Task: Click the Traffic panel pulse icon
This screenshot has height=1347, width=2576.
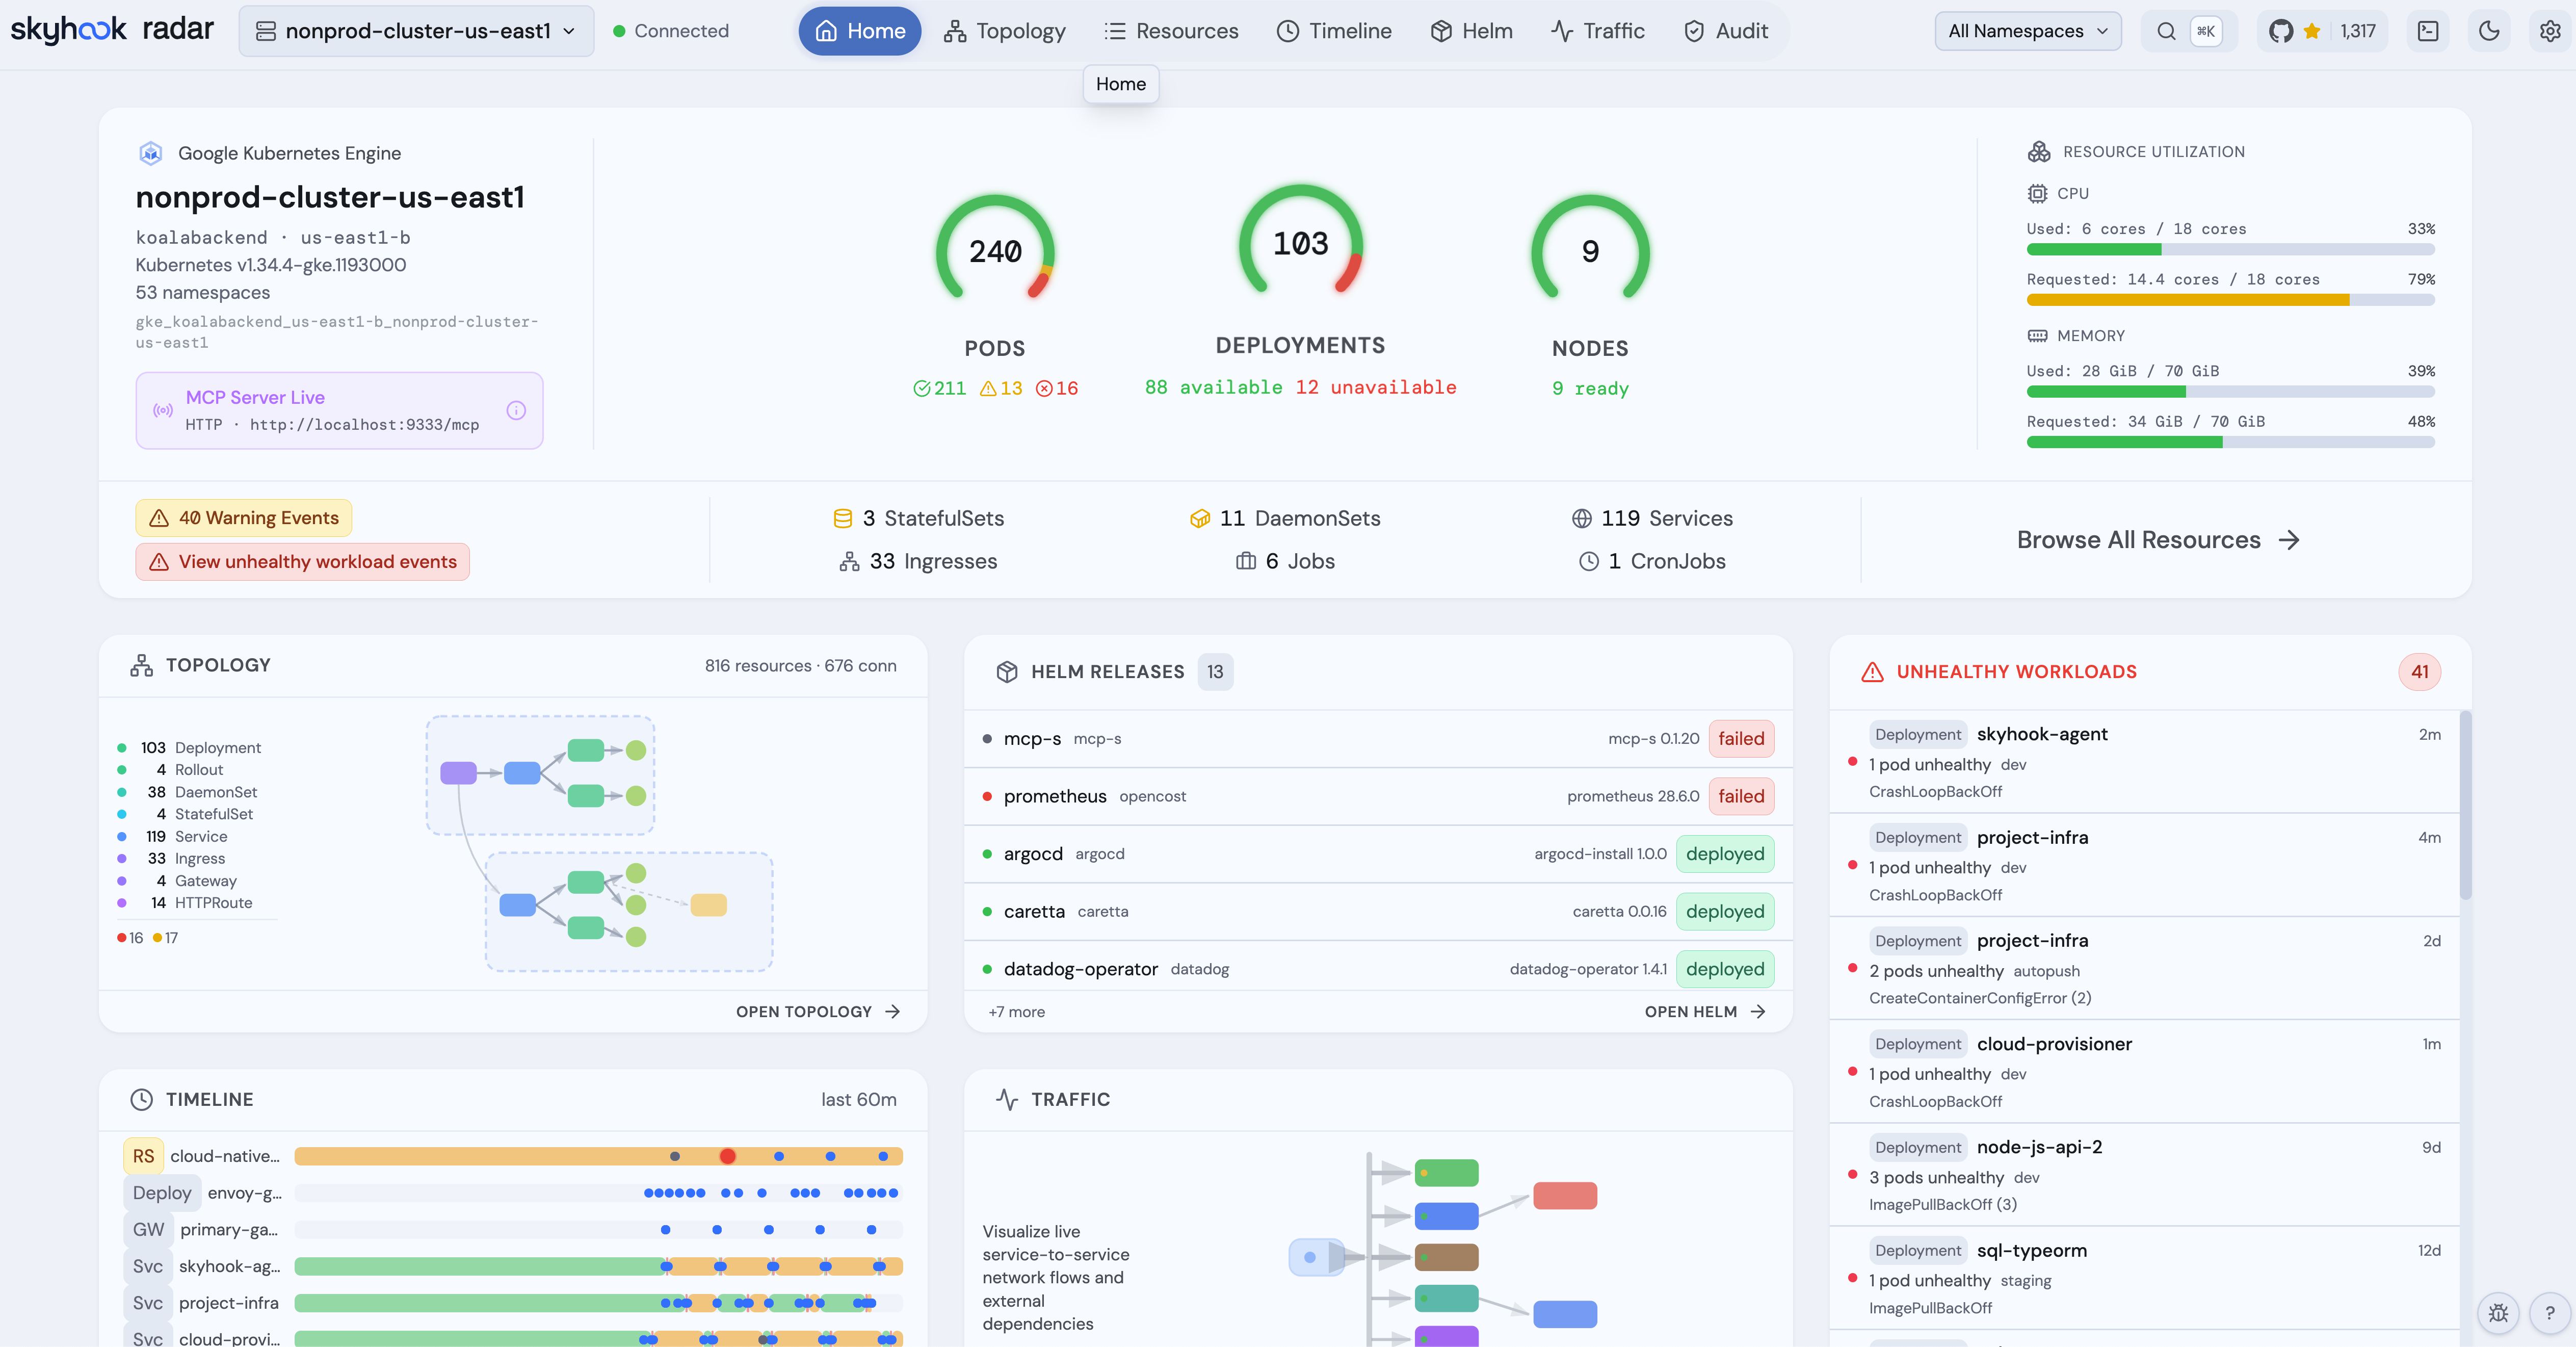Action: tap(1007, 1099)
